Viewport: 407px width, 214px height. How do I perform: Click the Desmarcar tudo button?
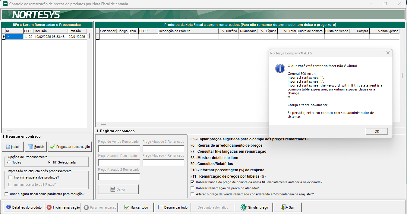173,207
